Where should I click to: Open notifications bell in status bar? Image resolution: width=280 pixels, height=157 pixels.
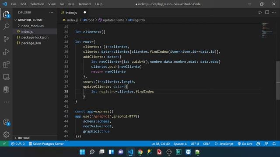(274, 143)
